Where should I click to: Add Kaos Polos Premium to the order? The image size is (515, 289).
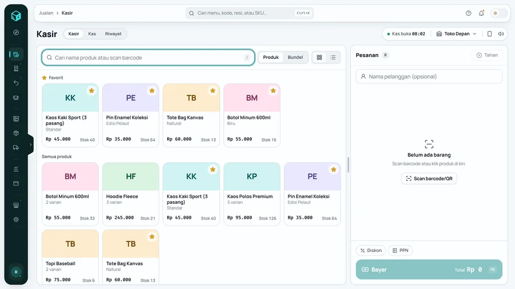pyautogui.click(x=252, y=194)
